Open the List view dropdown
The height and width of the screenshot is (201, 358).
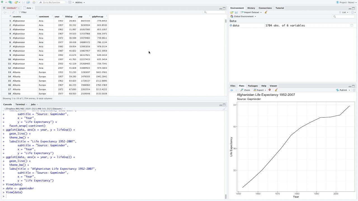click(x=345, y=12)
